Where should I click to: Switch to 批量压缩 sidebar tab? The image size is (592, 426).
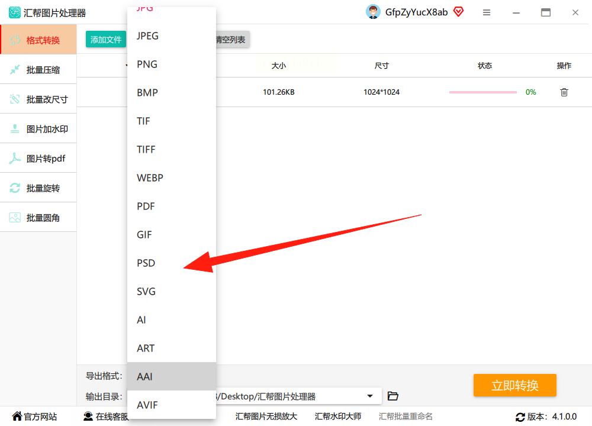tap(38, 70)
